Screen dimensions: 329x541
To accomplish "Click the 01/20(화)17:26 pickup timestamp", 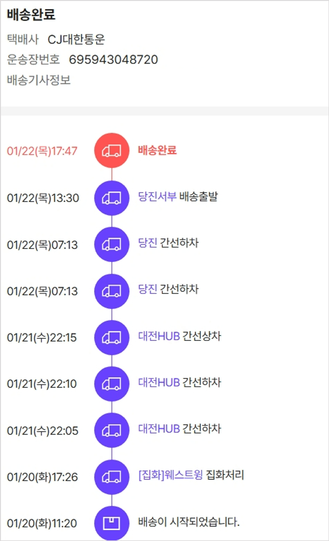I will 42,477.
